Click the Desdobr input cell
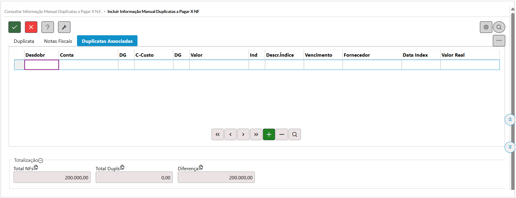The width and height of the screenshot is (516, 198). pos(42,65)
